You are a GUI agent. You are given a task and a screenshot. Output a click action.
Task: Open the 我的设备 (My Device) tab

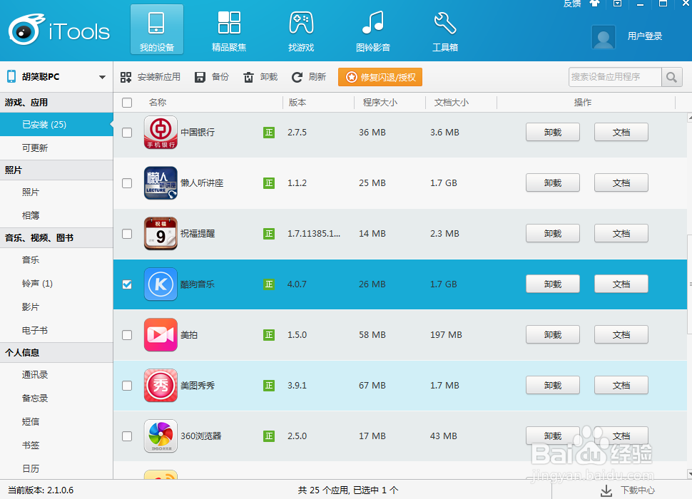tap(157, 29)
